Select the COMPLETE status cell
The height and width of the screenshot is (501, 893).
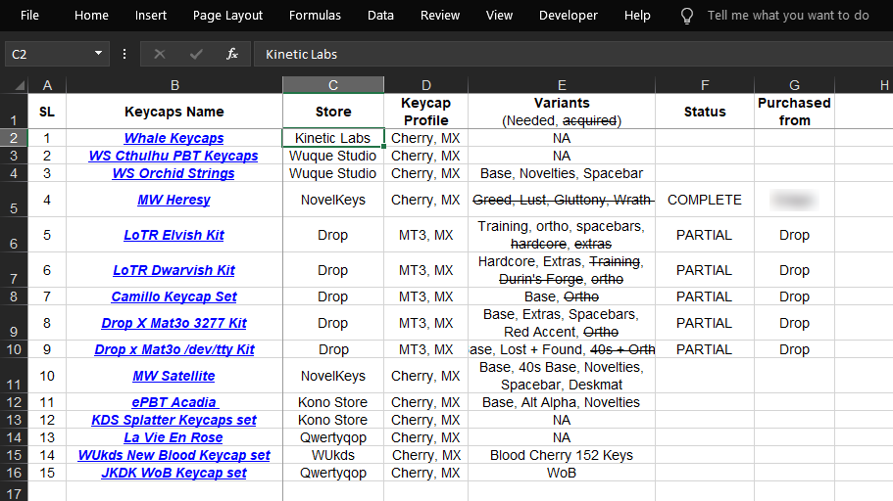pos(705,200)
